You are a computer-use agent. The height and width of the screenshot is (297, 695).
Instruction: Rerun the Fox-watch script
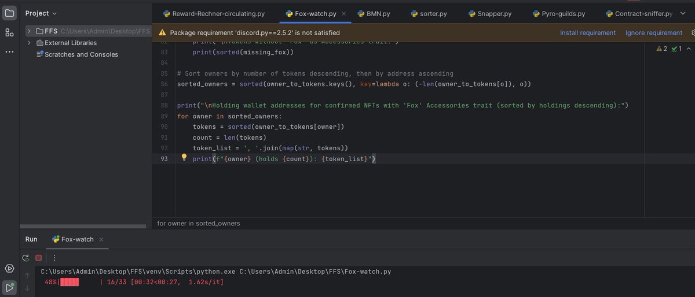pos(25,258)
